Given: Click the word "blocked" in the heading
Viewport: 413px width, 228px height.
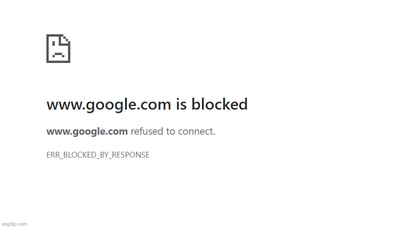Looking at the screenshot, I should [x=219, y=105].
